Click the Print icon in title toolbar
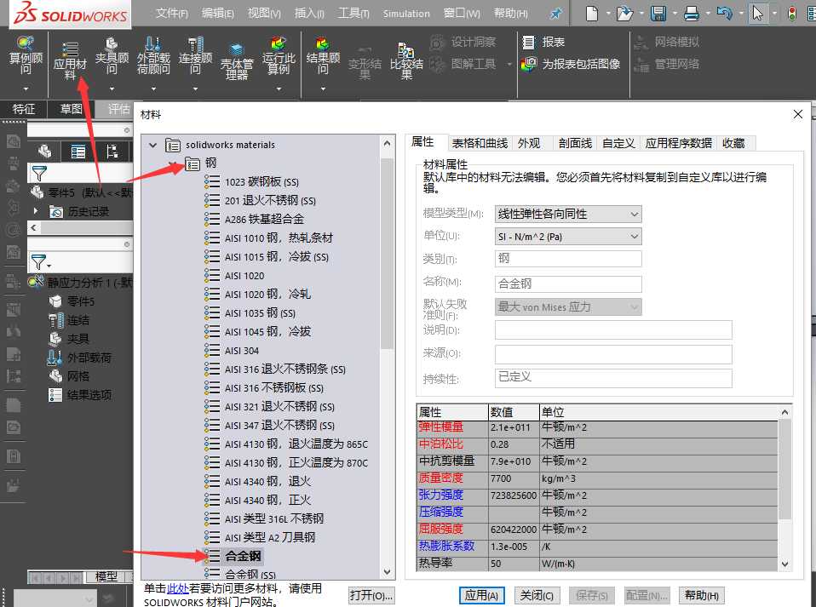This screenshot has height=607, width=816. click(691, 13)
